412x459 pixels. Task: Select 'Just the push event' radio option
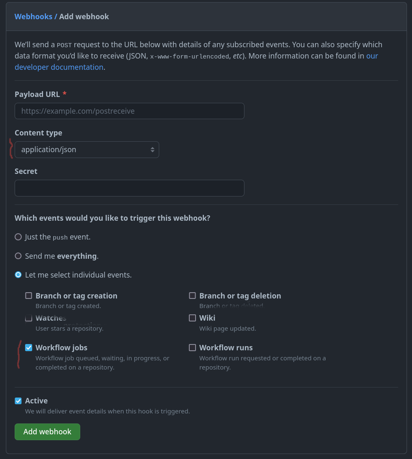18,237
